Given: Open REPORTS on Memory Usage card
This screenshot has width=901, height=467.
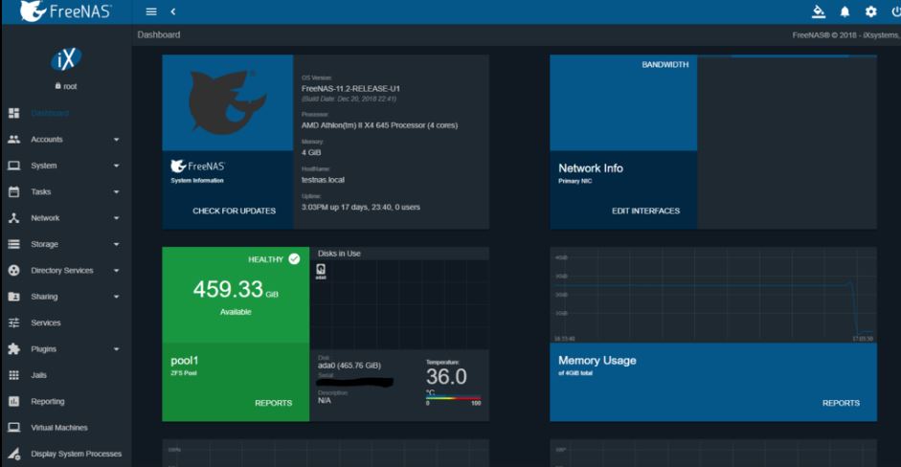Looking at the screenshot, I should click(x=841, y=403).
